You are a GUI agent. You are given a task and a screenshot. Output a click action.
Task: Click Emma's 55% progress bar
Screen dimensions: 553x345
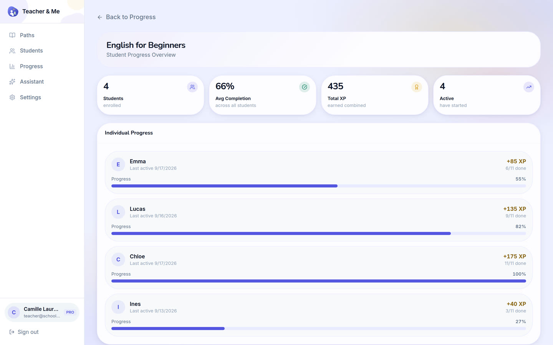click(319, 186)
